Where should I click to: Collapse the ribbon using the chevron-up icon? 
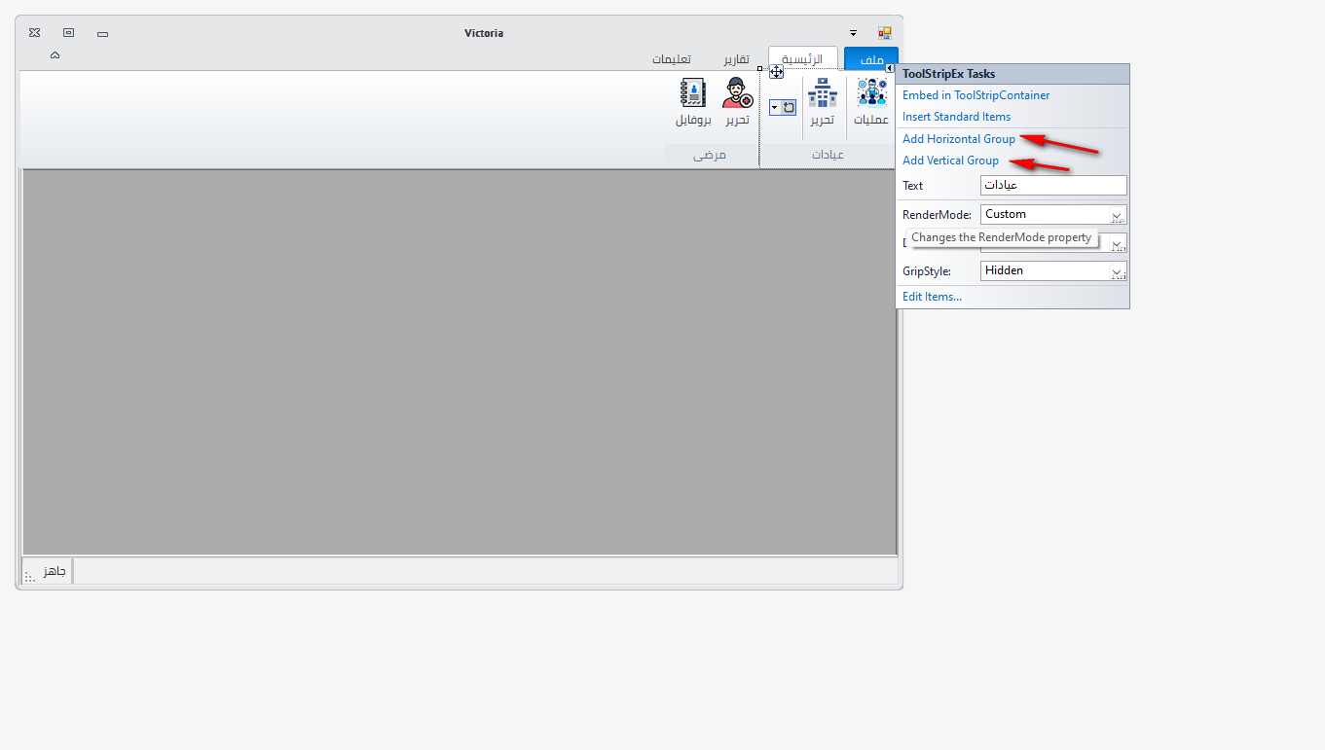coord(55,55)
